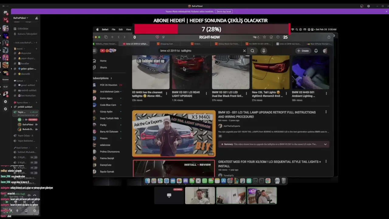The image size is (389, 219).
Task: Open the YouTube account avatar
Action: click(x=325, y=51)
